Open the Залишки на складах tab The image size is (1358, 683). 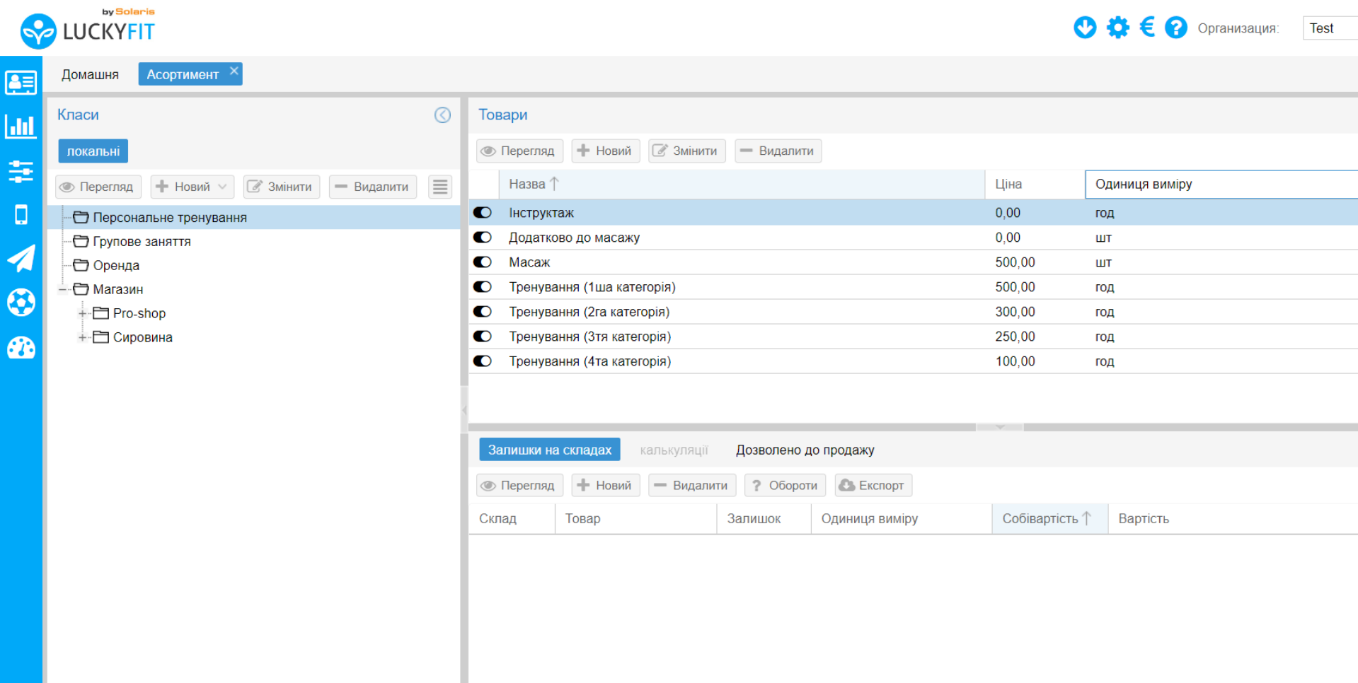point(550,450)
